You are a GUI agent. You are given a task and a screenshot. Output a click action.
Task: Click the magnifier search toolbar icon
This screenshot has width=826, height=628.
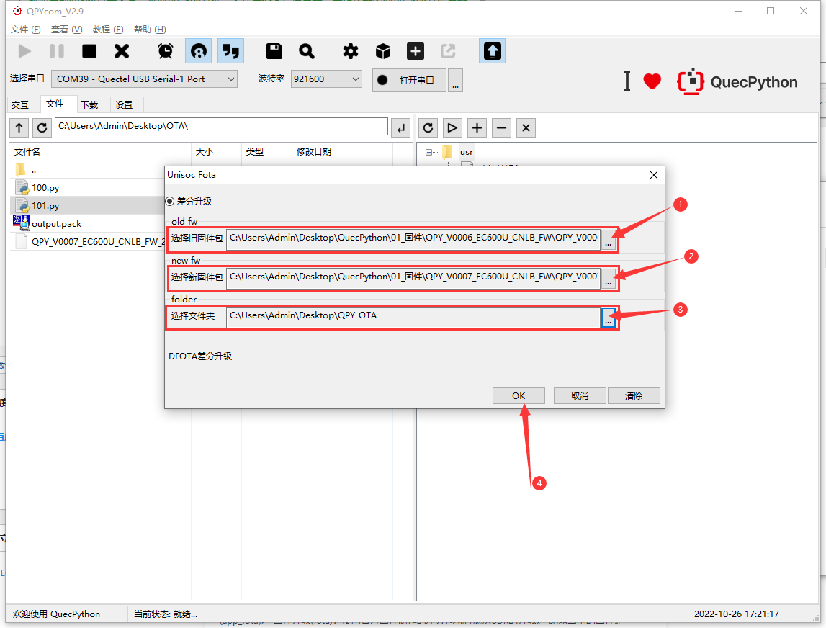[x=307, y=51]
